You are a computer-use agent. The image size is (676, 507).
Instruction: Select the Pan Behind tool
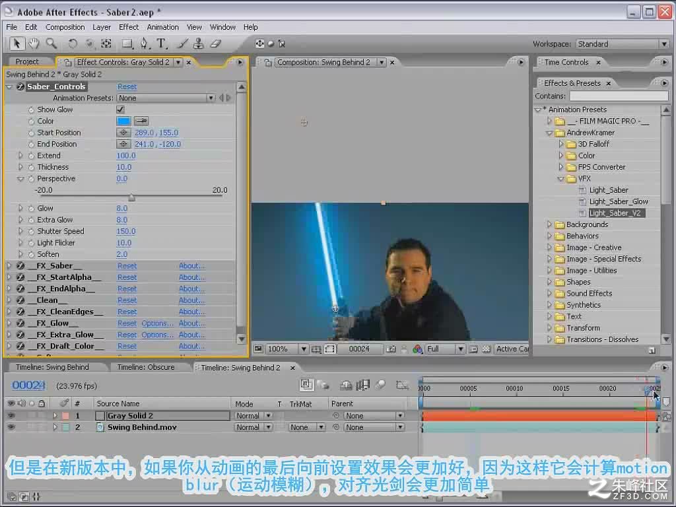tap(106, 44)
